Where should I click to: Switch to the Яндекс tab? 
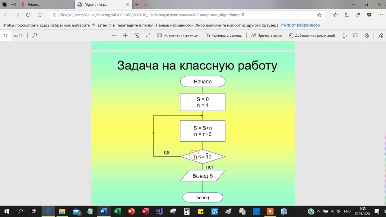pos(33,5)
